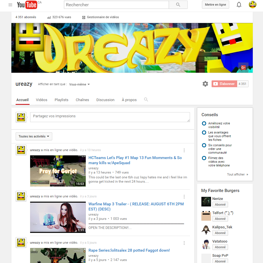
Task: Click the search magnifier button
Action: pos(178,5)
